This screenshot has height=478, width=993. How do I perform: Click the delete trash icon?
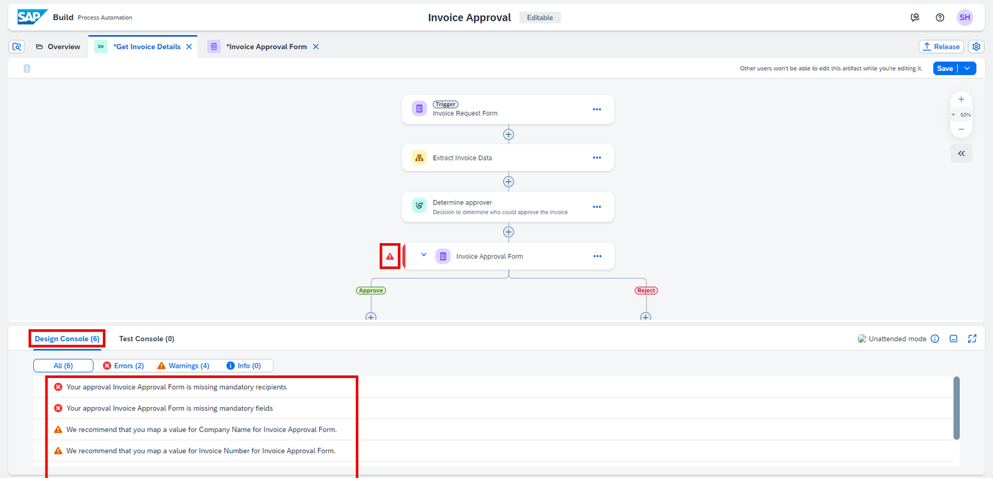[x=27, y=68]
